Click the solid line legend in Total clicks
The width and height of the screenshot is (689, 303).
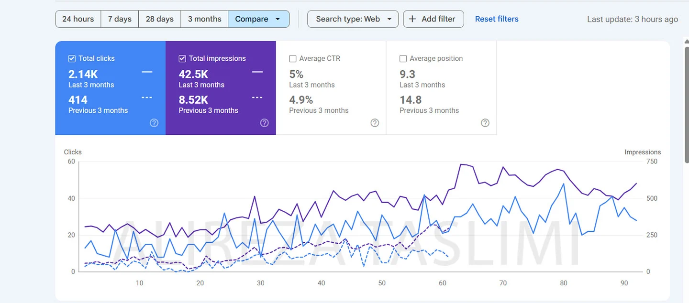click(x=147, y=72)
